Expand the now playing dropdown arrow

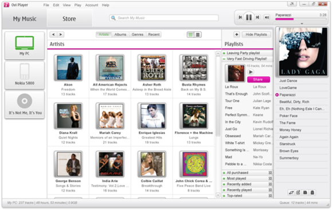302,23
